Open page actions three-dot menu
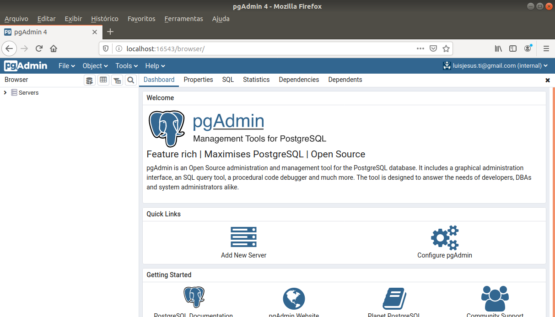This screenshot has width=555, height=317. pos(420,48)
